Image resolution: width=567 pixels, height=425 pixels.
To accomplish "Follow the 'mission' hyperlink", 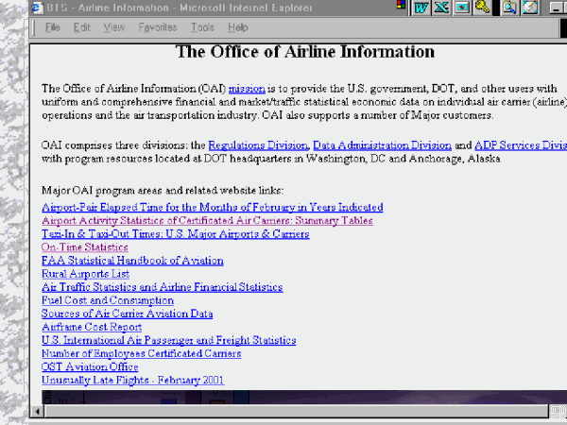I will coord(247,89).
